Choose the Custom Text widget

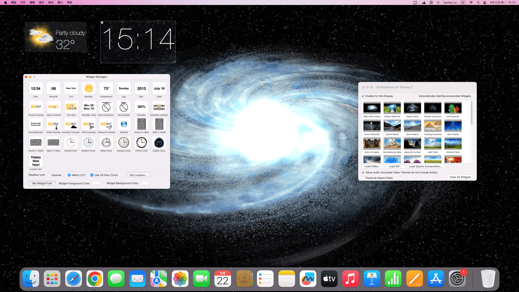[36, 161]
